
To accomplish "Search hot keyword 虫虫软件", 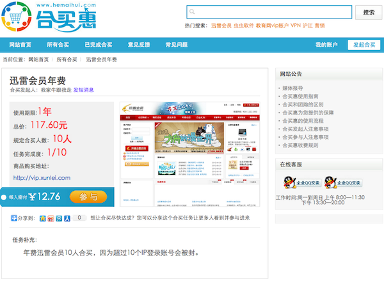I will click(x=244, y=26).
